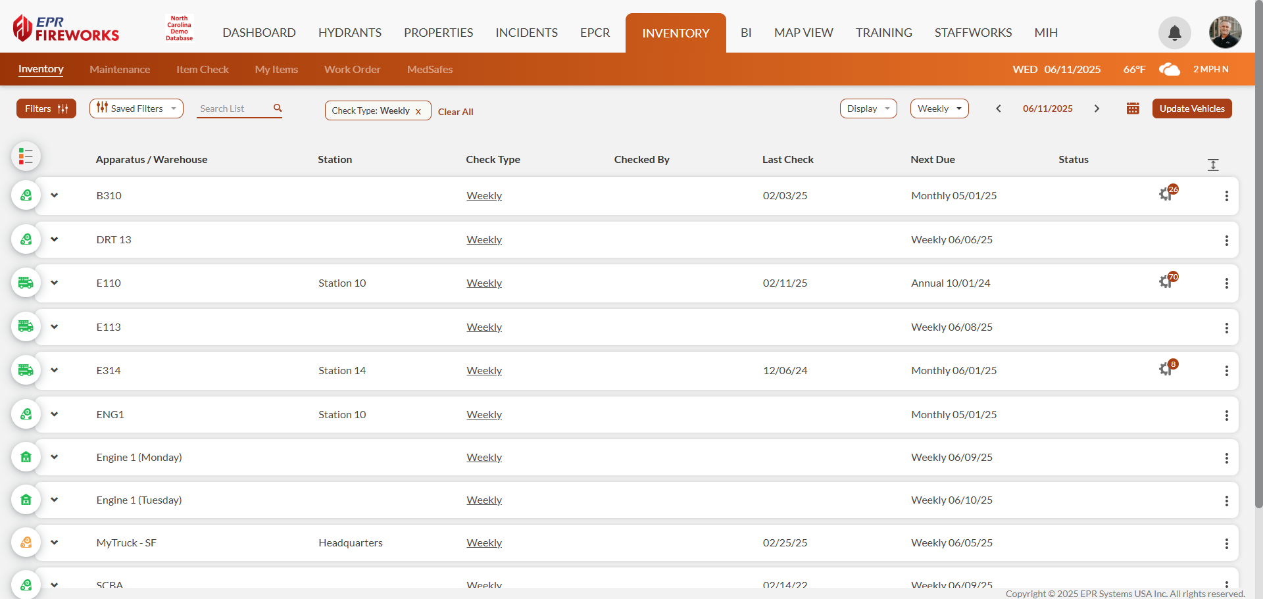Switch to the Work Order tab
The width and height of the screenshot is (1263, 599).
(352, 69)
